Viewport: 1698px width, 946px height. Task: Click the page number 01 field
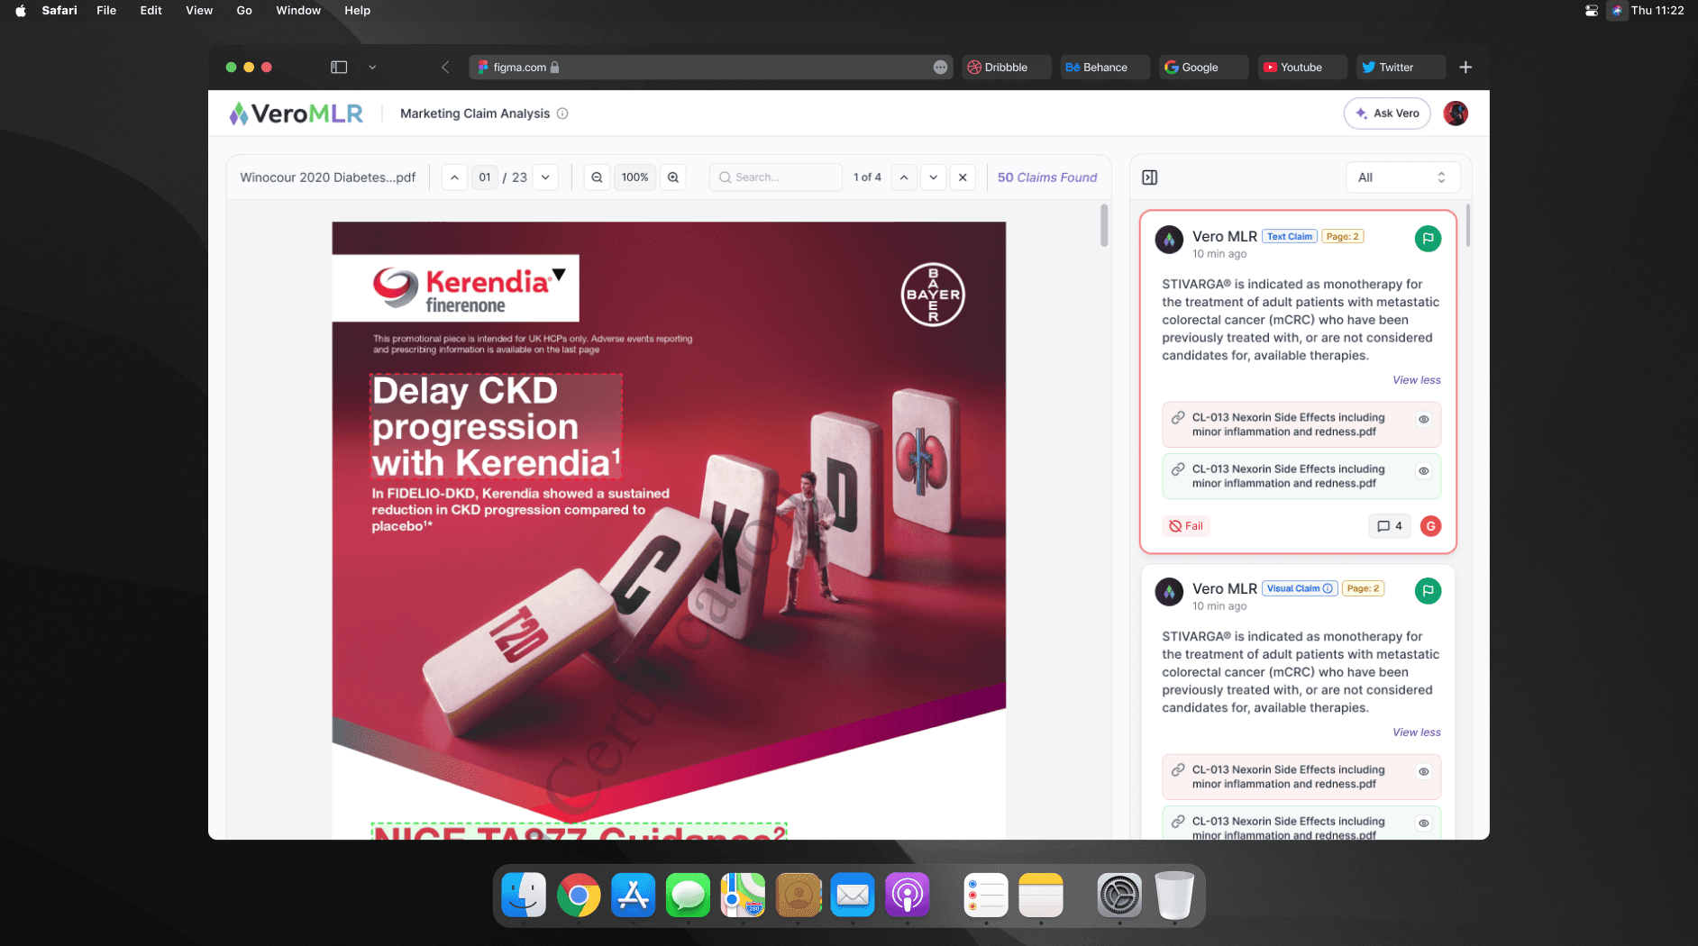(x=485, y=177)
